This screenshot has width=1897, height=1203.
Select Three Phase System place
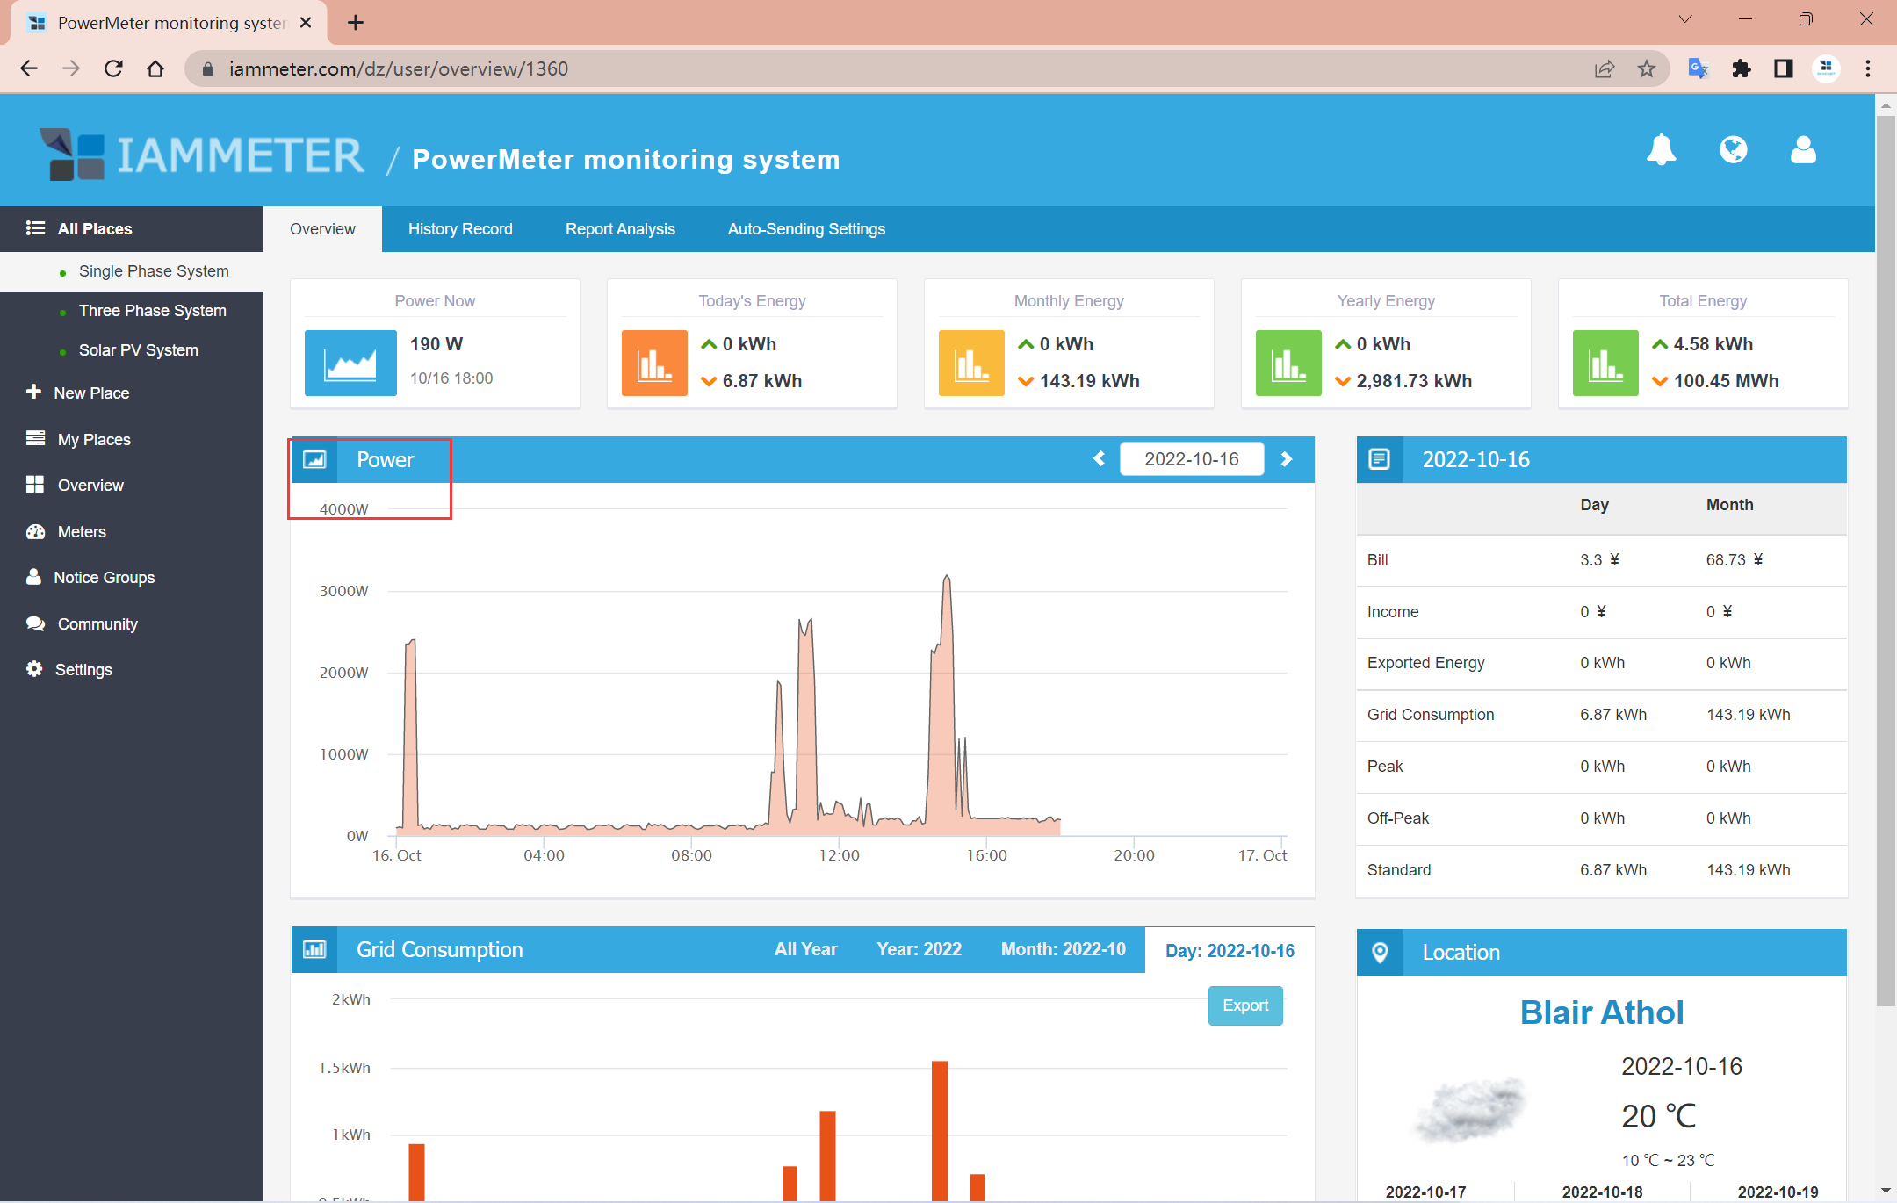pyautogui.click(x=152, y=311)
